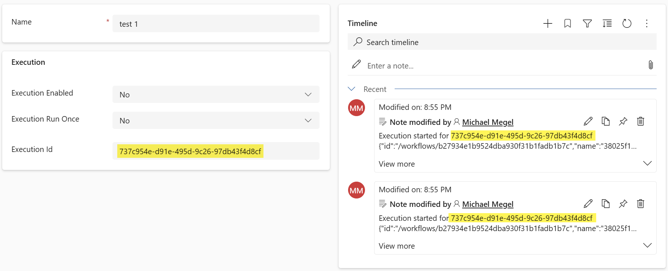Click the MM avatar of the second note
Image resolution: width=668 pixels, height=271 pixels.
[x=357, y=190]
